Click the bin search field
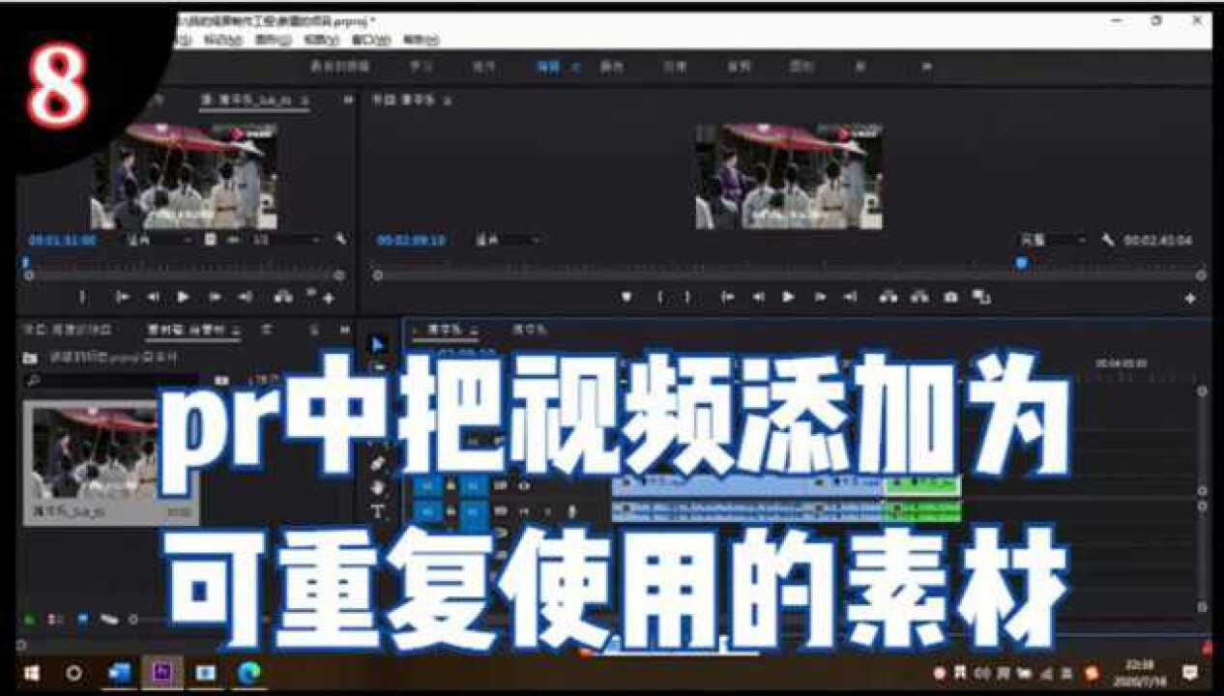This screenshot has width=1224, height=696. [111, 381]
